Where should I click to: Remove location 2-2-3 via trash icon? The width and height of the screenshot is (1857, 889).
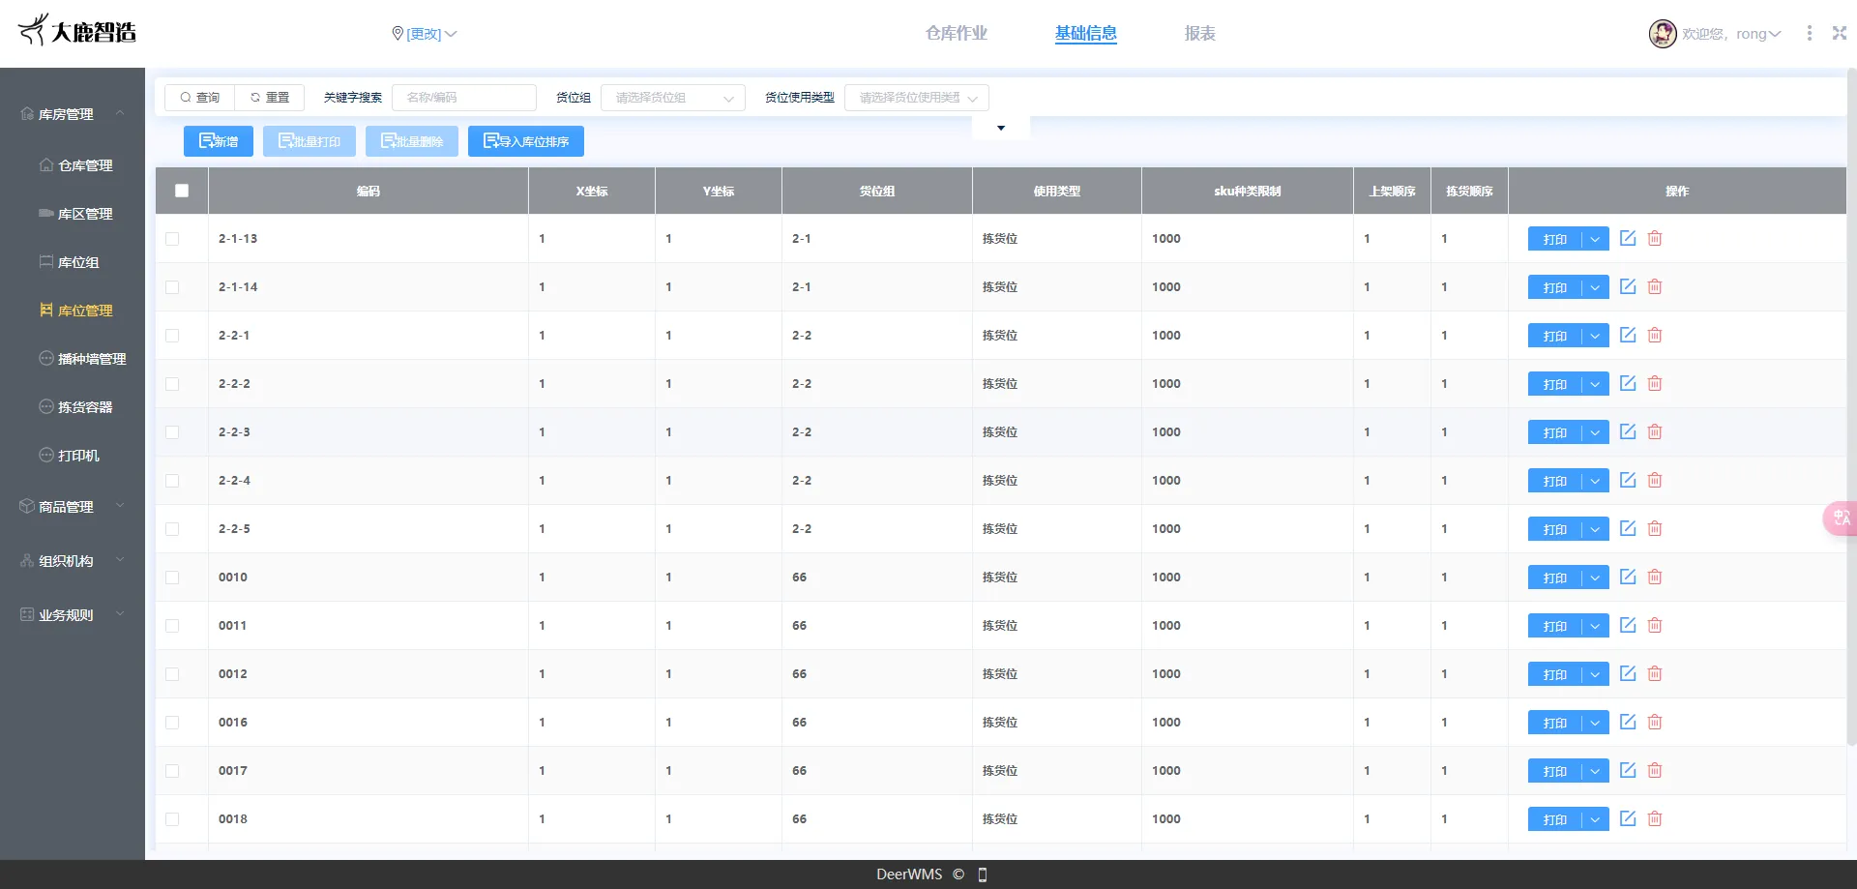coord(1655,431)
